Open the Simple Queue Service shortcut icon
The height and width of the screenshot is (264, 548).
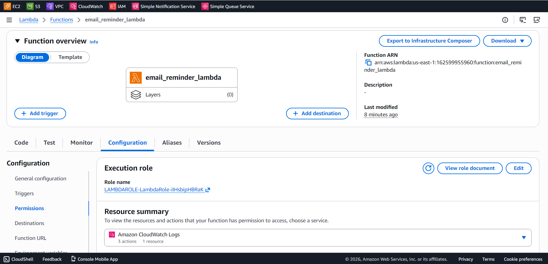click(205, 6)
